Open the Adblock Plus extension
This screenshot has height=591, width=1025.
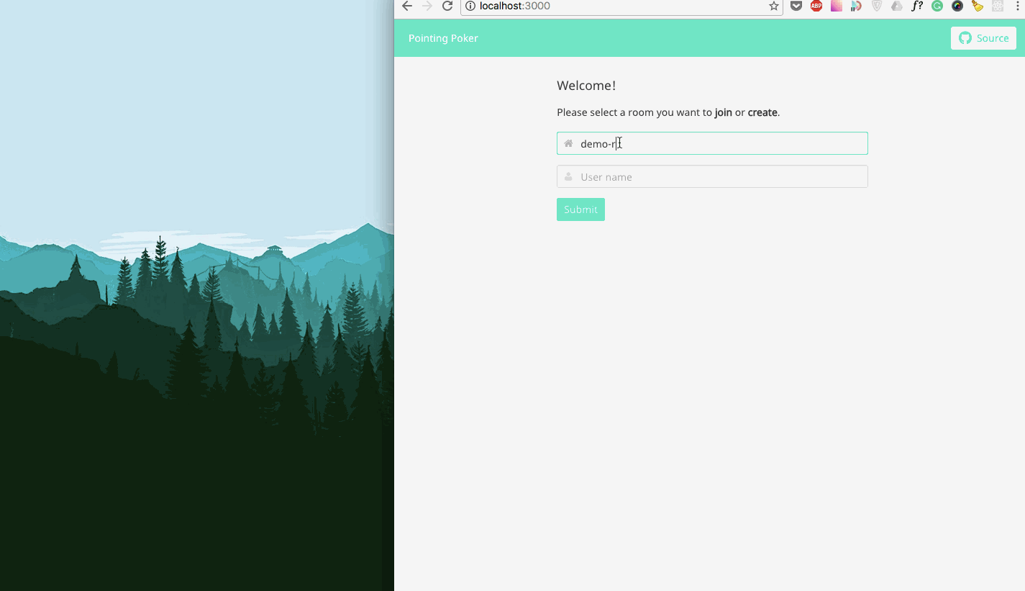[816, 6]
